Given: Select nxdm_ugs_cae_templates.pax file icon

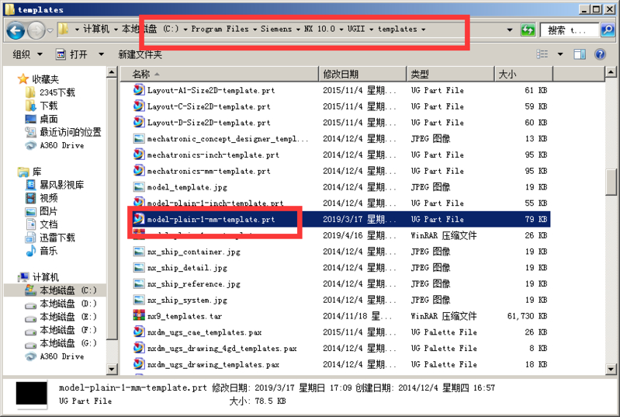Looking at the screenshot, I should 139,332.
